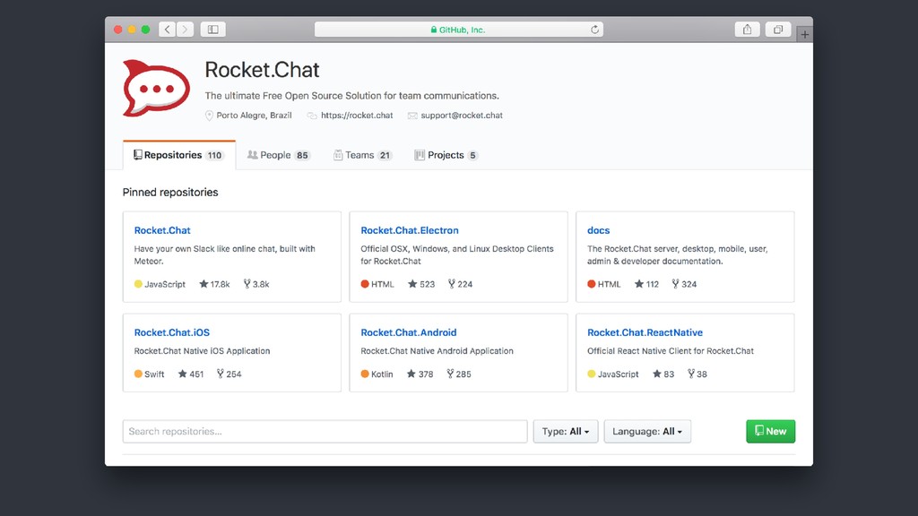The image size is (918, 516).
Task: Add a new tab with plus button
Action: pos(804,35)
